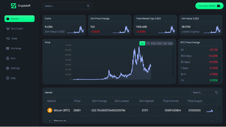The width and height of the screenshot is (226, 127).
Task: Focus the top Search input field
Action: [x=67, y=6]
